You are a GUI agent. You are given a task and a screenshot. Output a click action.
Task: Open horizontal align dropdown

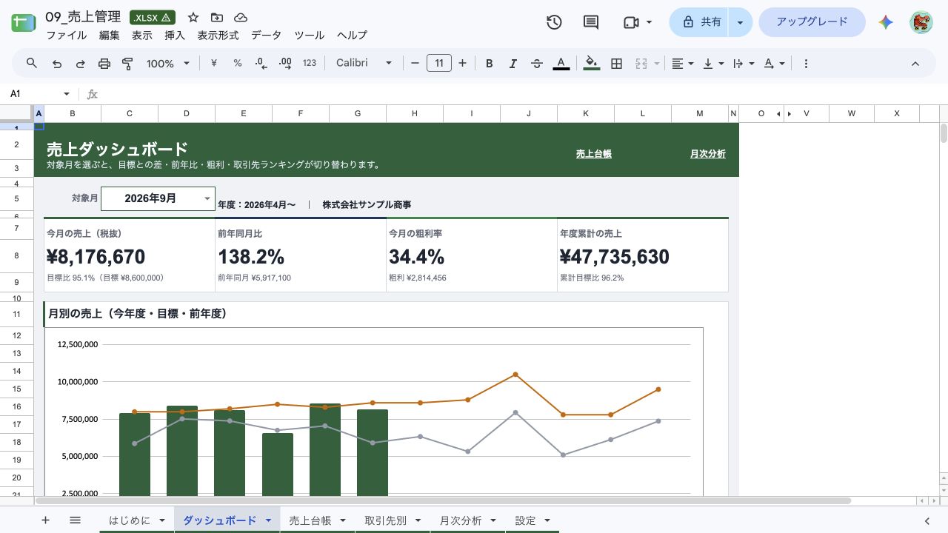682,64
